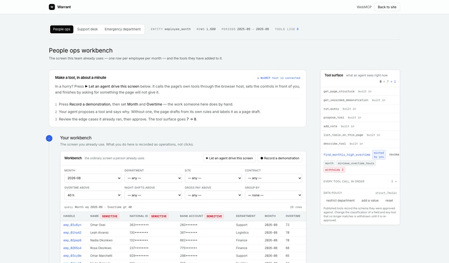
Task: Click propose_tool tool row
Action: tap(360, 117)
